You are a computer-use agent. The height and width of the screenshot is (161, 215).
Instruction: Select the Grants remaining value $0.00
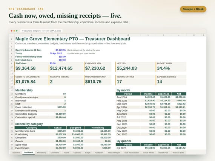(107, 141)
